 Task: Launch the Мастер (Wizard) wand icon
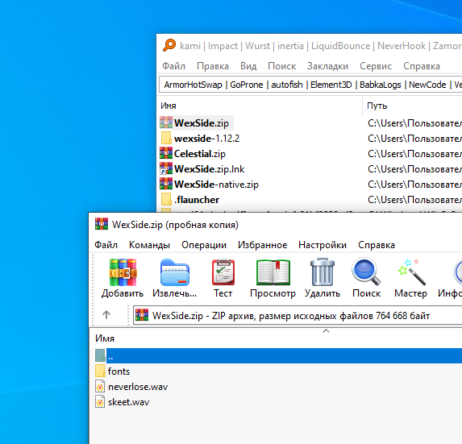412,272
